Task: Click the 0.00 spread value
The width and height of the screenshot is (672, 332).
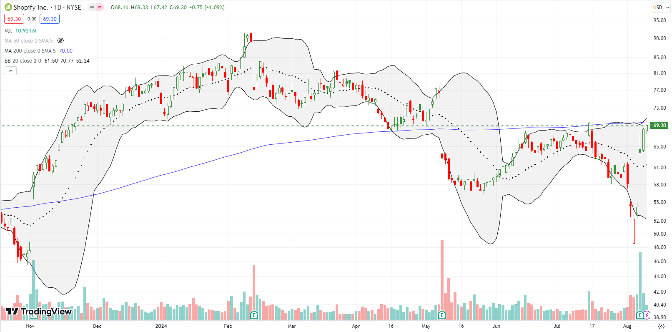Action: (32, 19)
